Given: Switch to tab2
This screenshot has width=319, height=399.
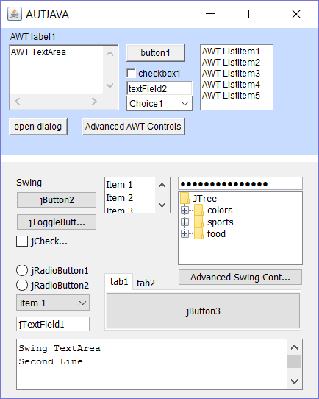Looking at the screenshot, I should pos(146,283).
